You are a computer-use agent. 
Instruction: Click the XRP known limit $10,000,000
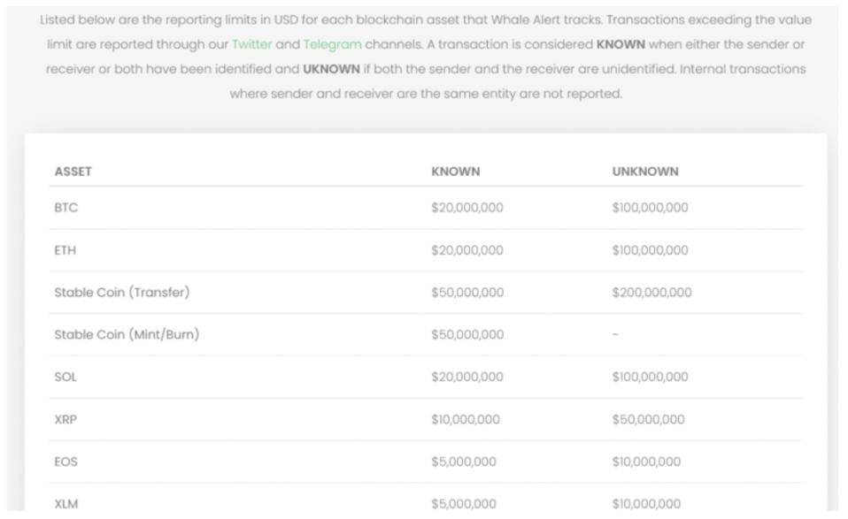coord(466,420)
